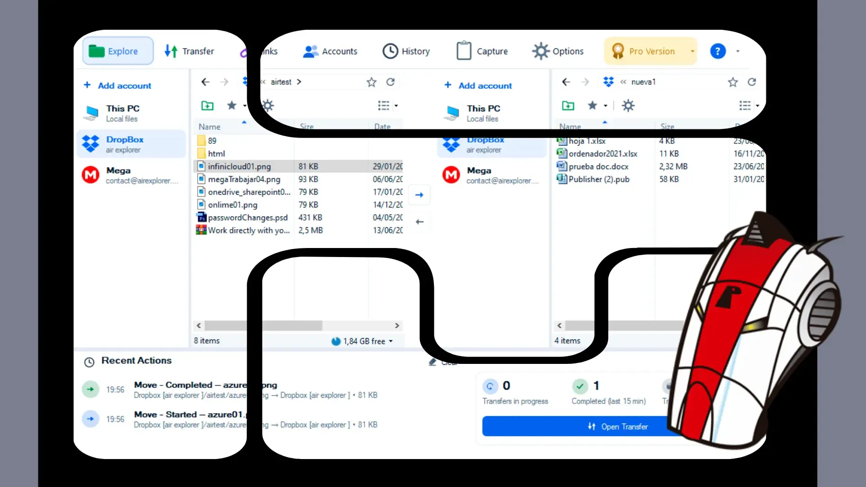Expand the dropdown next to help icon
This screenshot has width=866, height=487.
tap(738, 51)
